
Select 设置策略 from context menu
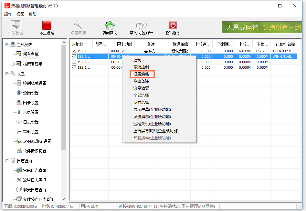point(159,74)
